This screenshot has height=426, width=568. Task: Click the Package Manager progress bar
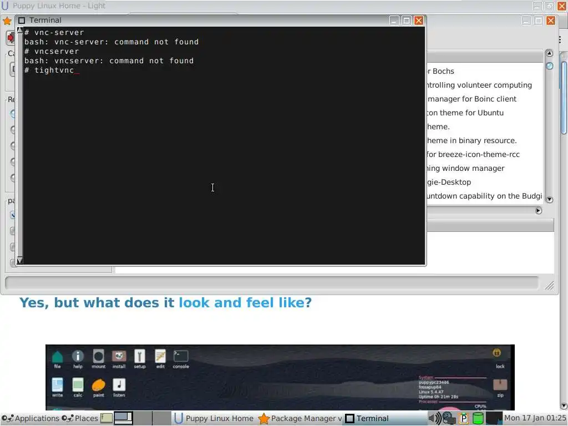click(272, 283)
